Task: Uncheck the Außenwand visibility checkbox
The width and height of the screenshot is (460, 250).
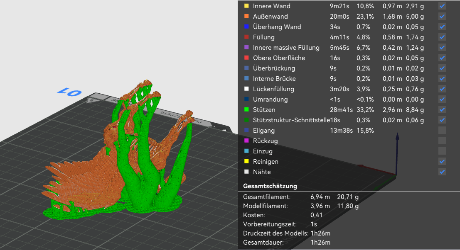Action: [x=442, y=17]
